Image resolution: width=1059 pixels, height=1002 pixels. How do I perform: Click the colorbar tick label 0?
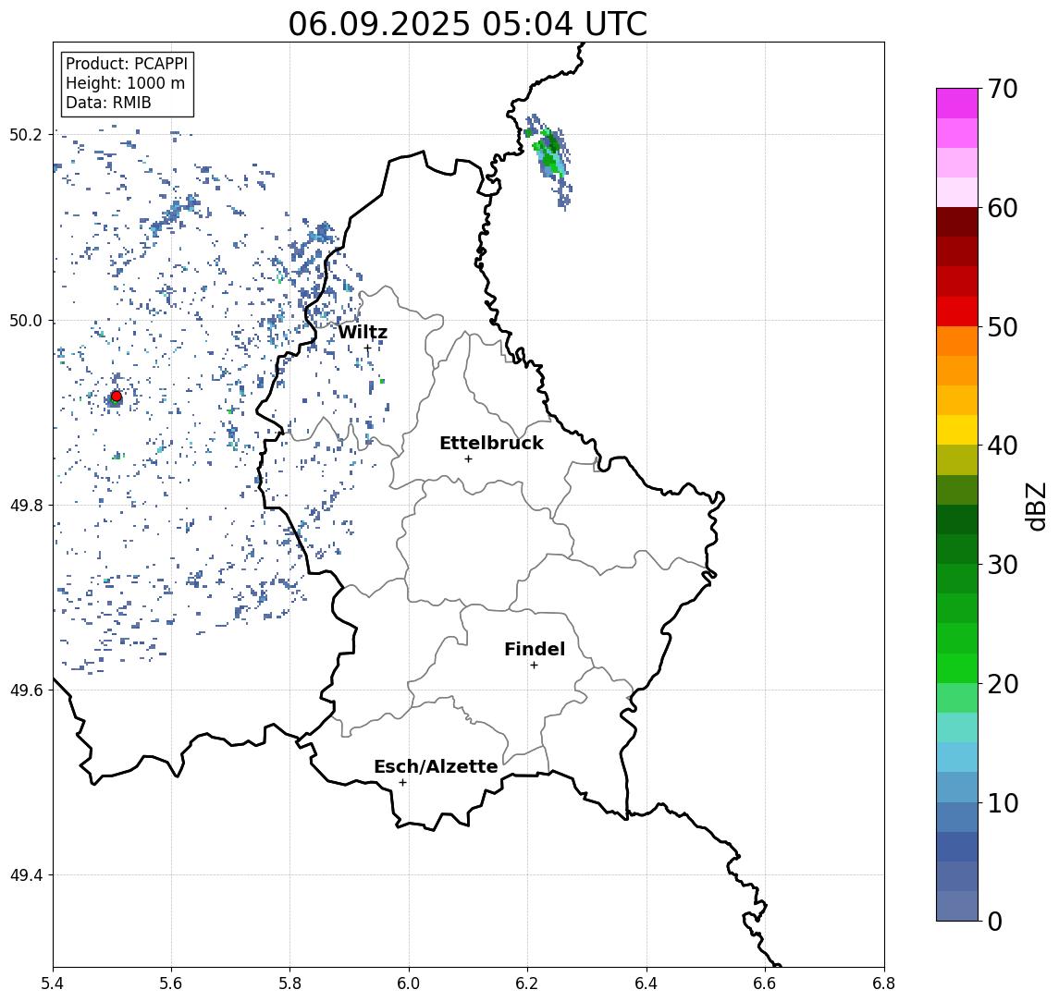click(995, 921)
